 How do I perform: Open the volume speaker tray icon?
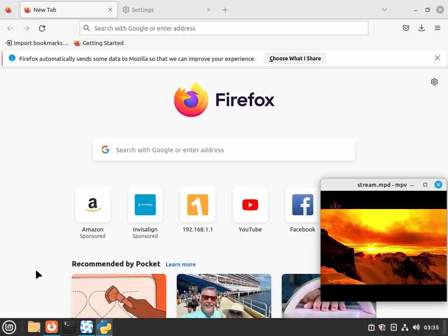[x=416, y=327]
